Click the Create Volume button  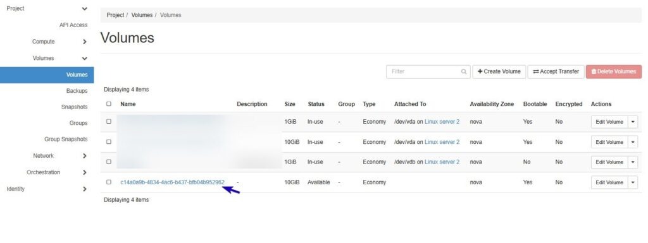[x=499, y=72]
